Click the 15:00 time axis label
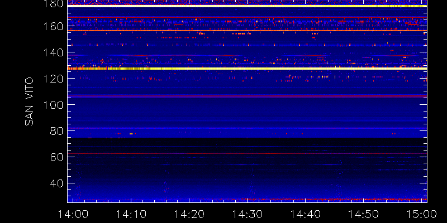 [422, 214]
